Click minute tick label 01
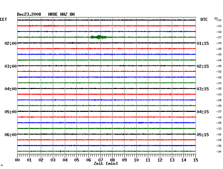Viewport: 223px width, 169px height. click(29, 160)
